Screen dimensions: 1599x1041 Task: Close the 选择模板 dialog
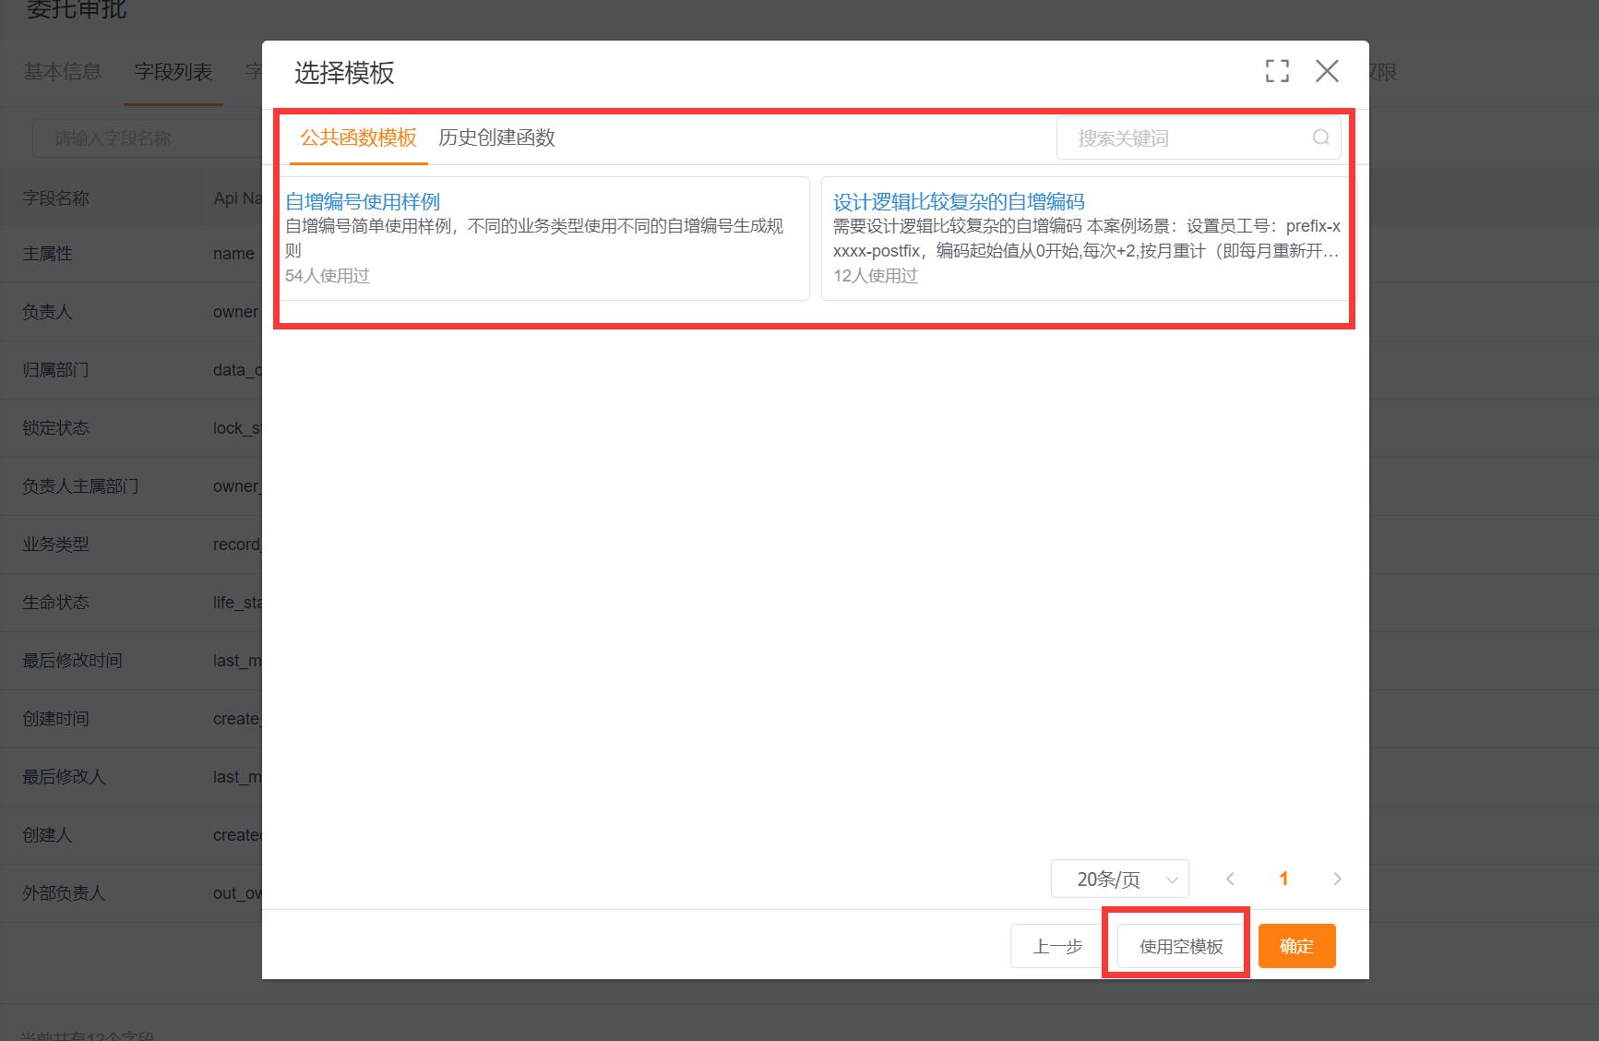(1327, 71)
